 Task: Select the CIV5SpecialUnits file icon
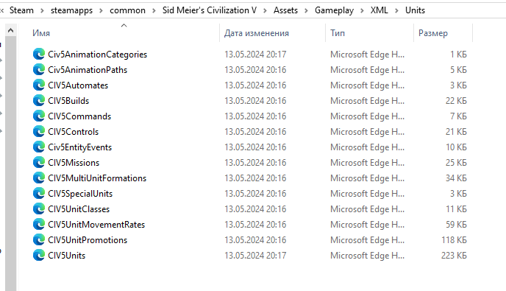[39, 194]
